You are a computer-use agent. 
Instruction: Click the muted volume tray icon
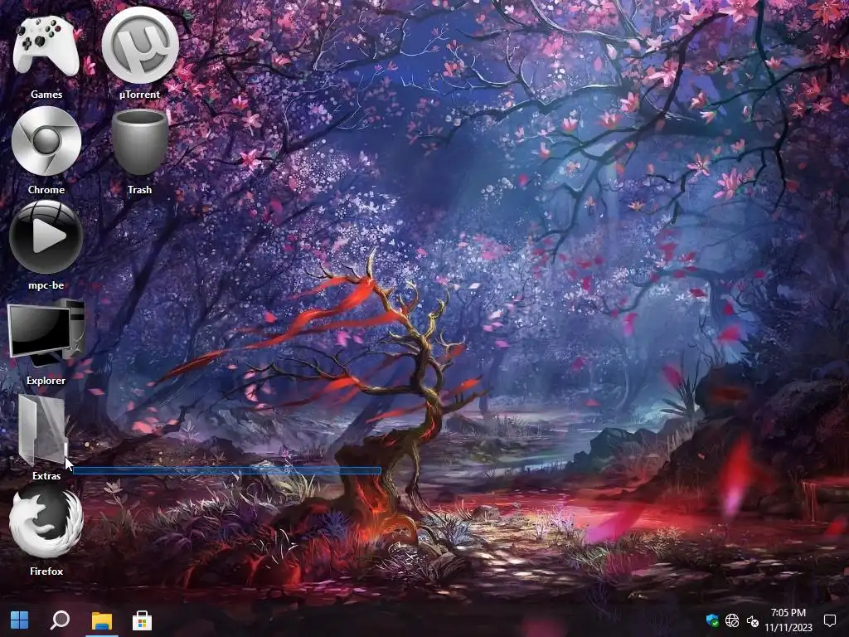[753, 620]
